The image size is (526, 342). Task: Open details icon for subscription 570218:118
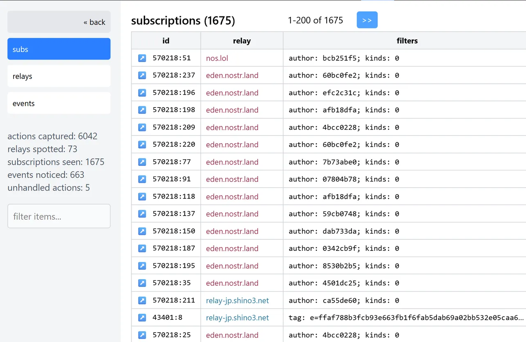(x=142, y=197)
